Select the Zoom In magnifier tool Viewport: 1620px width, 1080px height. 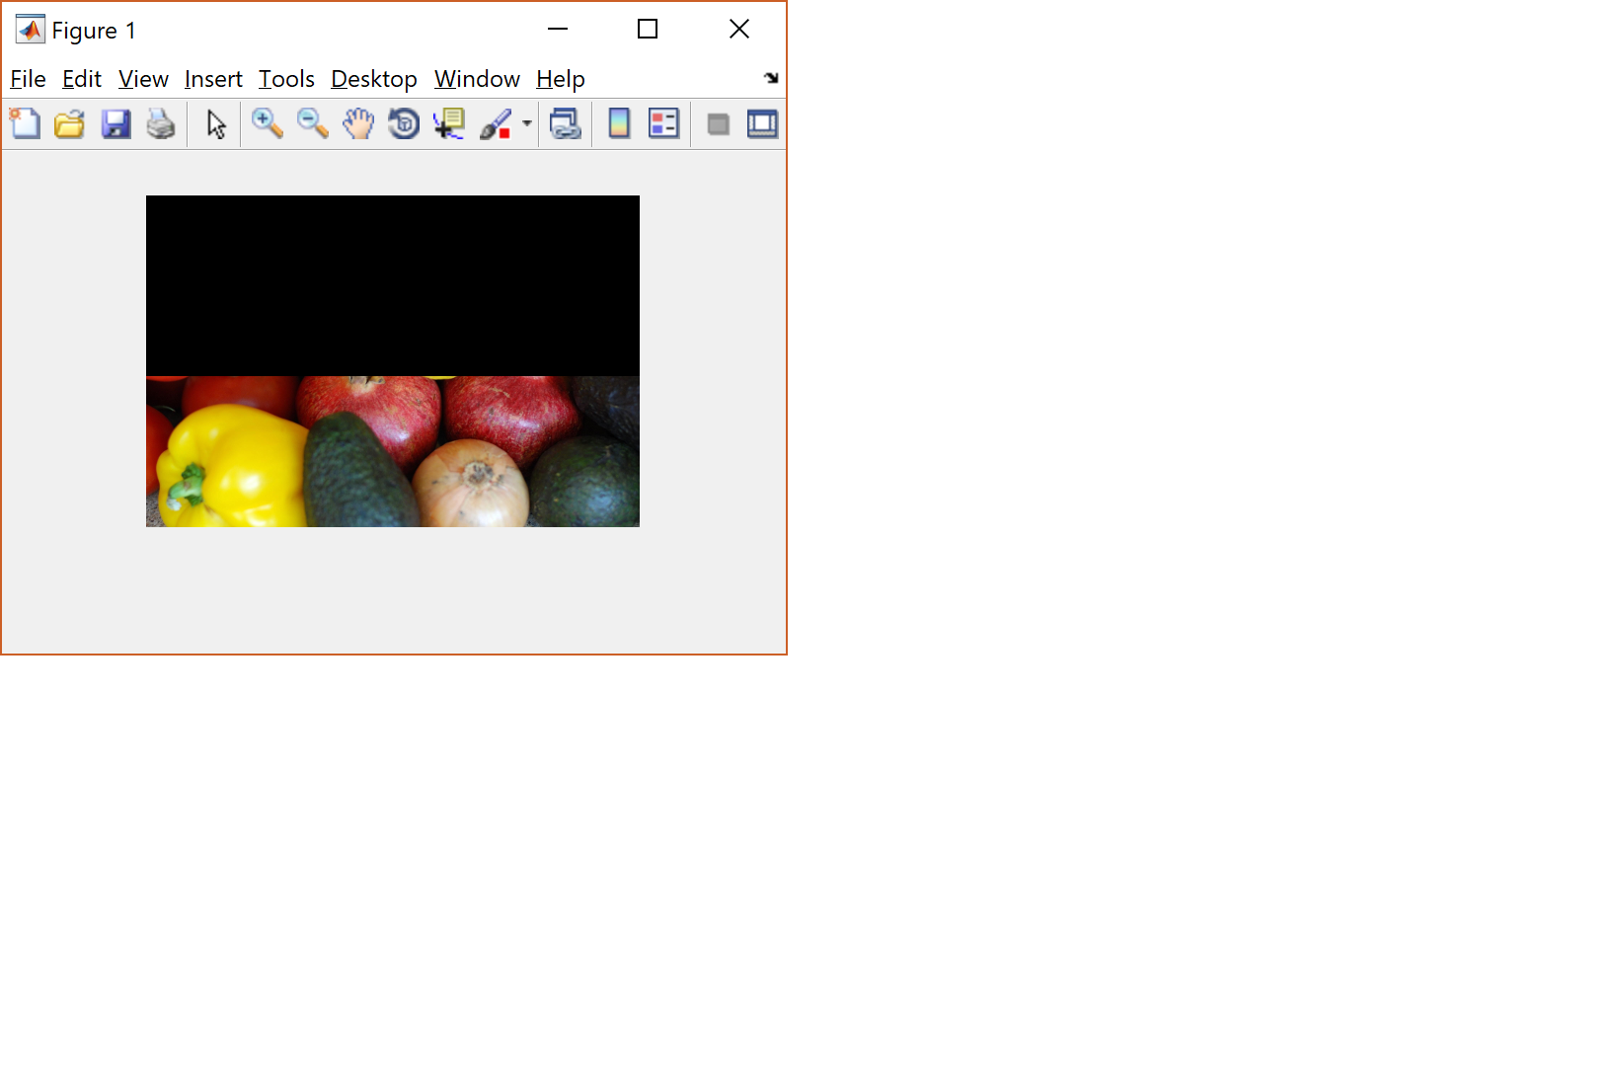267,124
